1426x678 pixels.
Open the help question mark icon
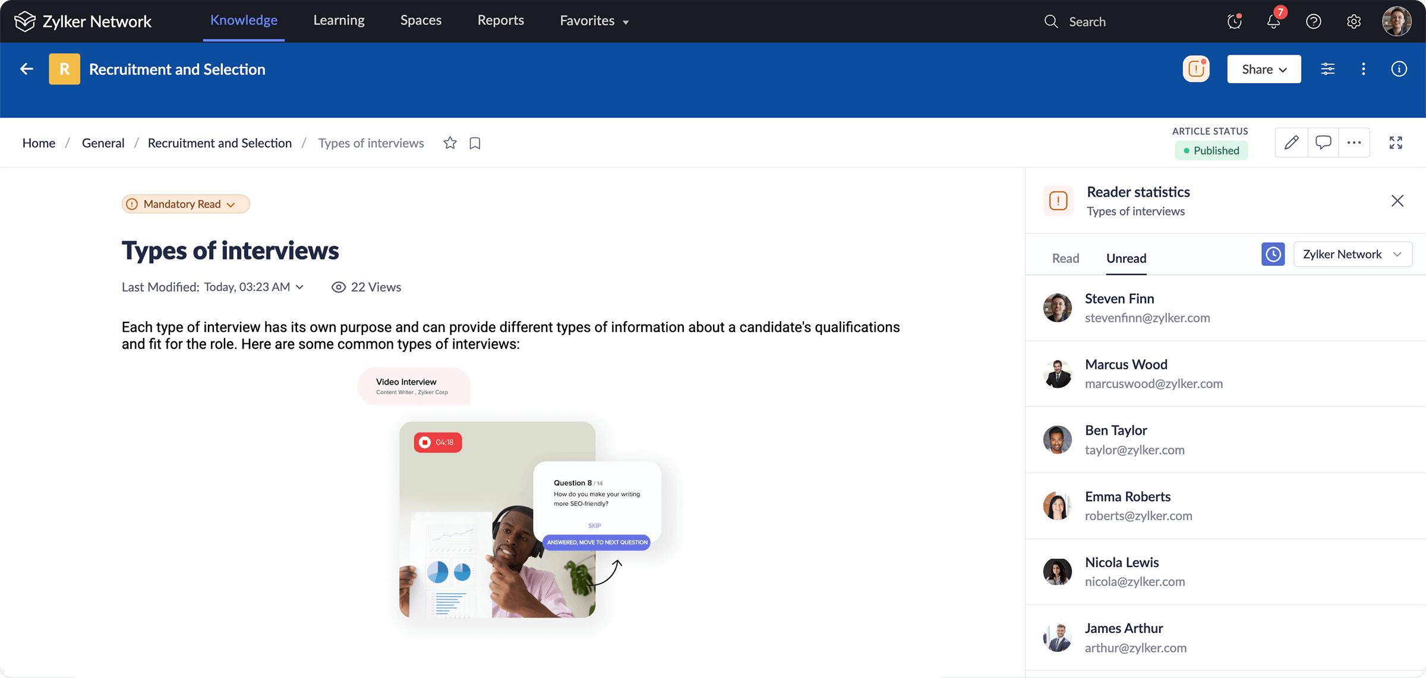[1313, 22]
